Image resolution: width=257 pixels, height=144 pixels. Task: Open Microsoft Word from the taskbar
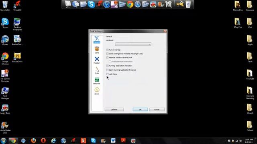113,140
